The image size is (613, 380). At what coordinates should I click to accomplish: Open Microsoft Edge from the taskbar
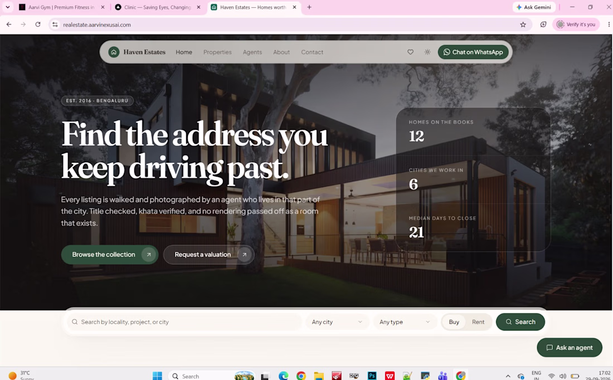(283, 376)
